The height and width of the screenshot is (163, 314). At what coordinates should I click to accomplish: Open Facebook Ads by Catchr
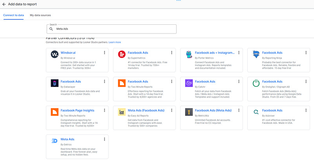coord(205,82)
